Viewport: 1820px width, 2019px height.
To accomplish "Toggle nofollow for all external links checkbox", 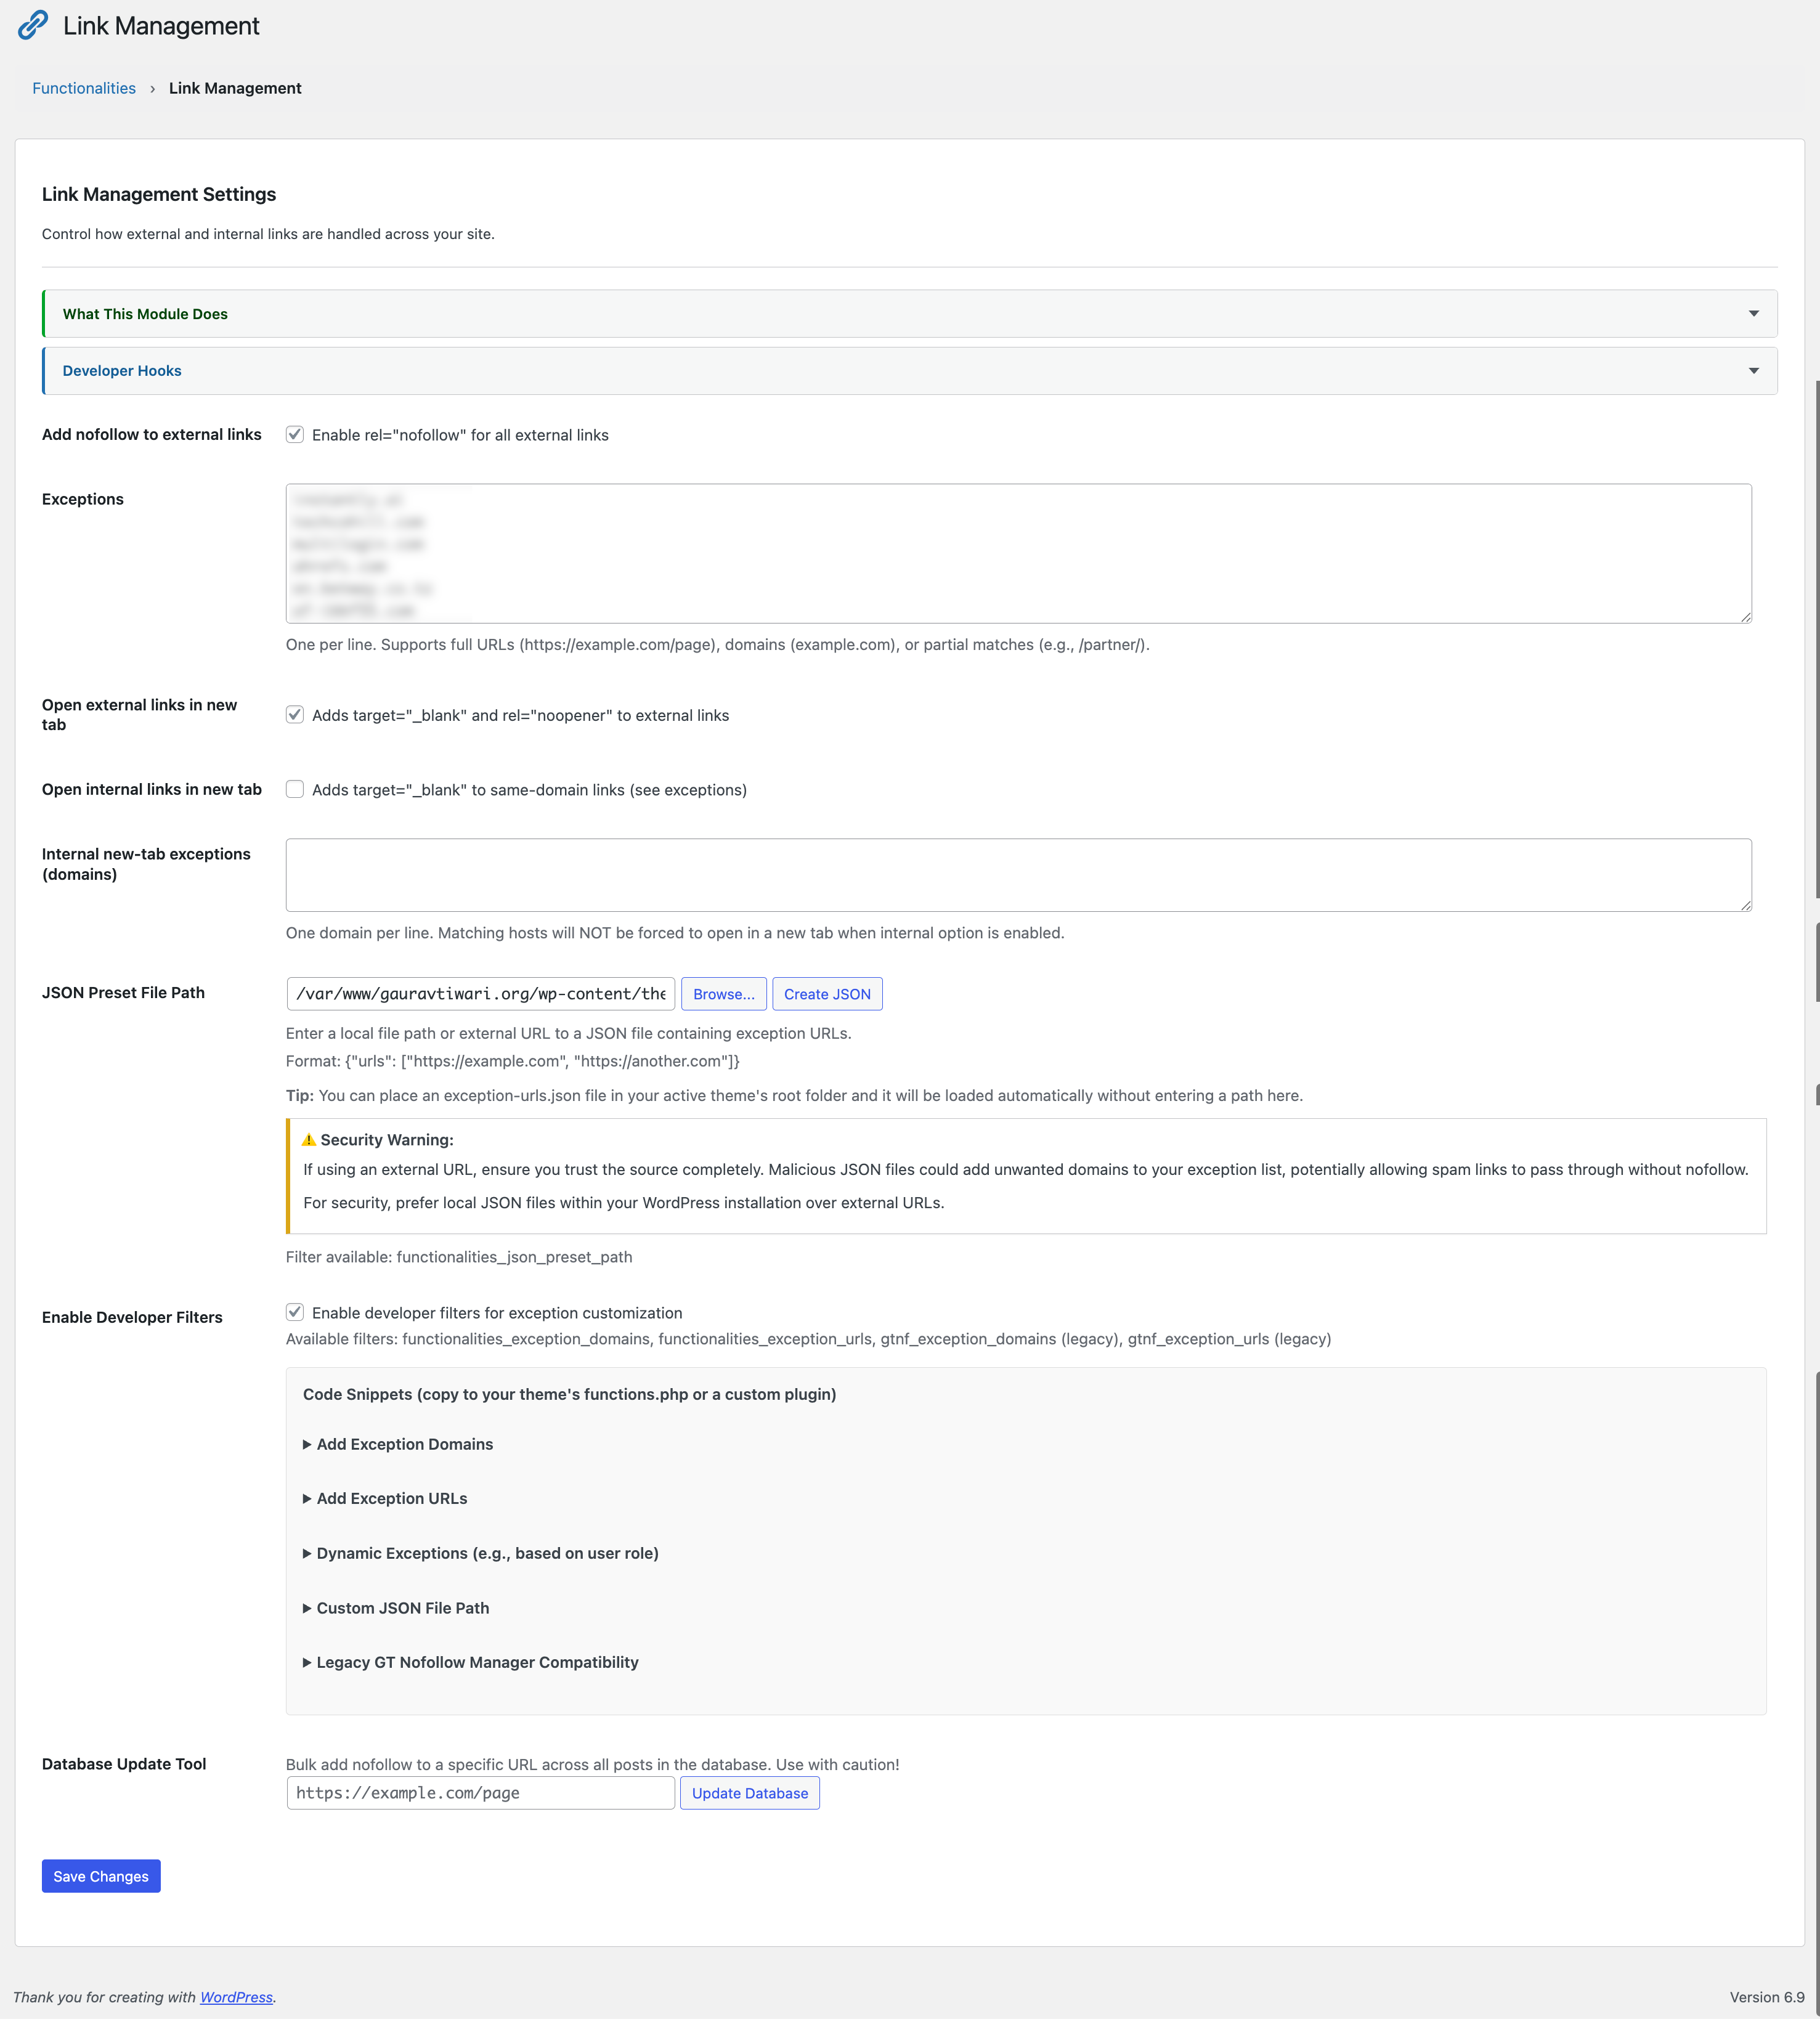I will click(295, 435).
